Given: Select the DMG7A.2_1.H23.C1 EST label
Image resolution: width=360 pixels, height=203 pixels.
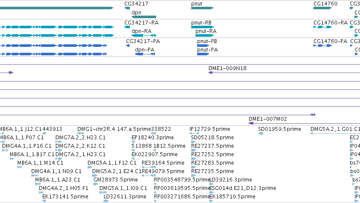Looking at the screenshot, I should click(x=80, y=154).
